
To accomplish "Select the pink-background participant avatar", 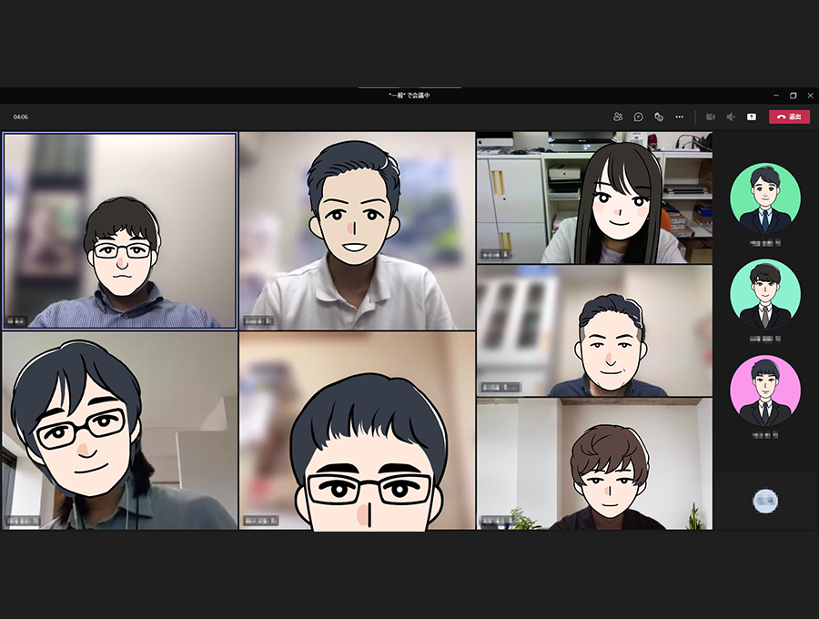I will (765, 391).
